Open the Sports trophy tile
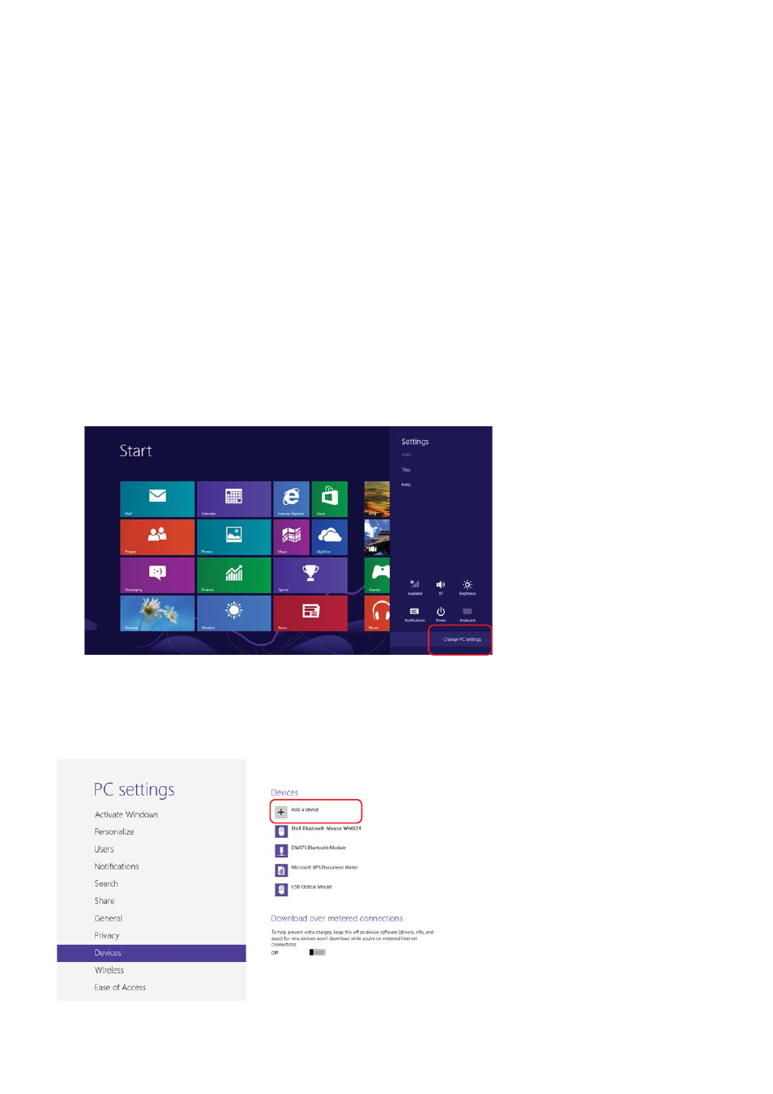This screenshot has height=1094, width=773. [x=310, y=575]
